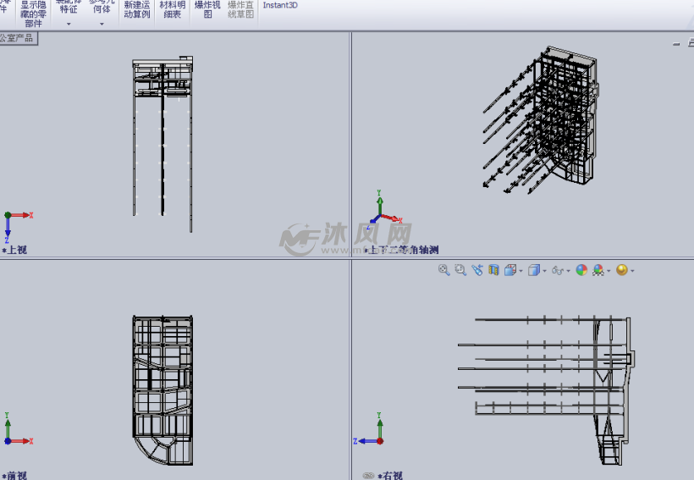Image resolution: width=694 pixels, height=480 pixels.
Task: Click the View Orientation cube icon
Action: [510, 270]
